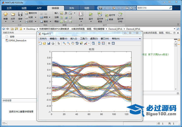
Task: Select the Data Cursor tool in Figure 1
Action: (81, 43)
